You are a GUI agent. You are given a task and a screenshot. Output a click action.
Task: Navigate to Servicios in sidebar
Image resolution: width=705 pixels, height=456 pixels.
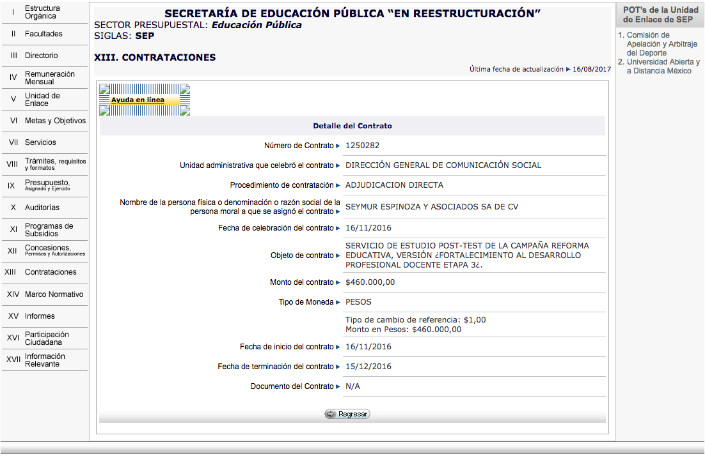[x=40, y=142]
